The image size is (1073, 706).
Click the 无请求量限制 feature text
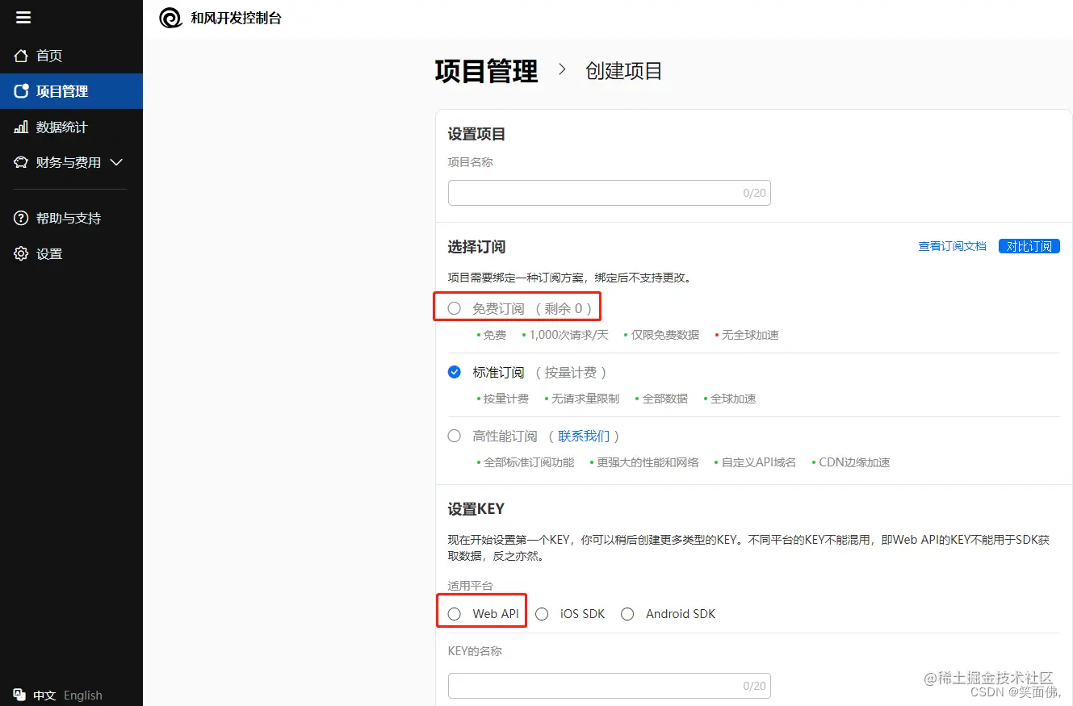point(585,399)
